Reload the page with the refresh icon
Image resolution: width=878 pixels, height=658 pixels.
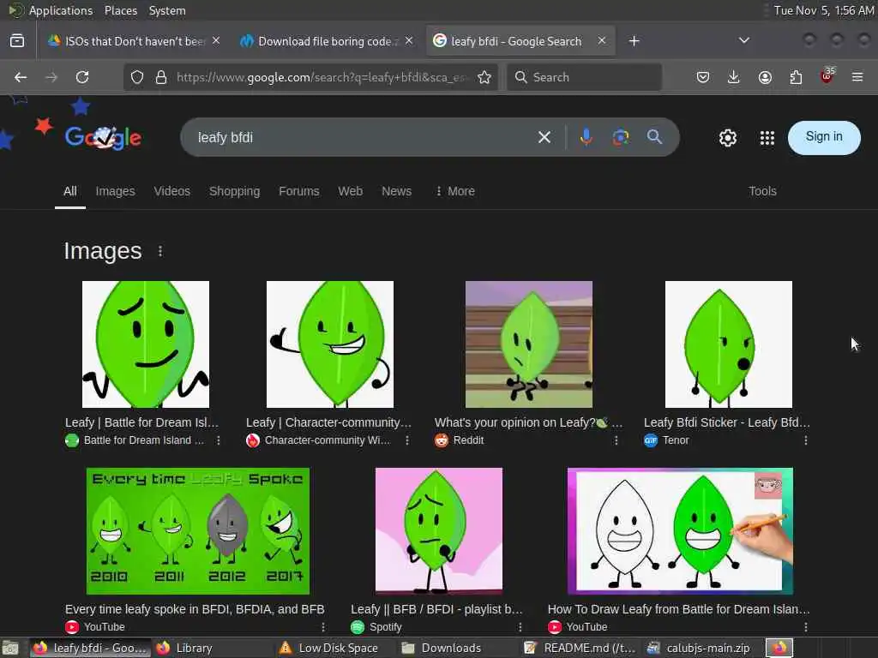(82, 77)
